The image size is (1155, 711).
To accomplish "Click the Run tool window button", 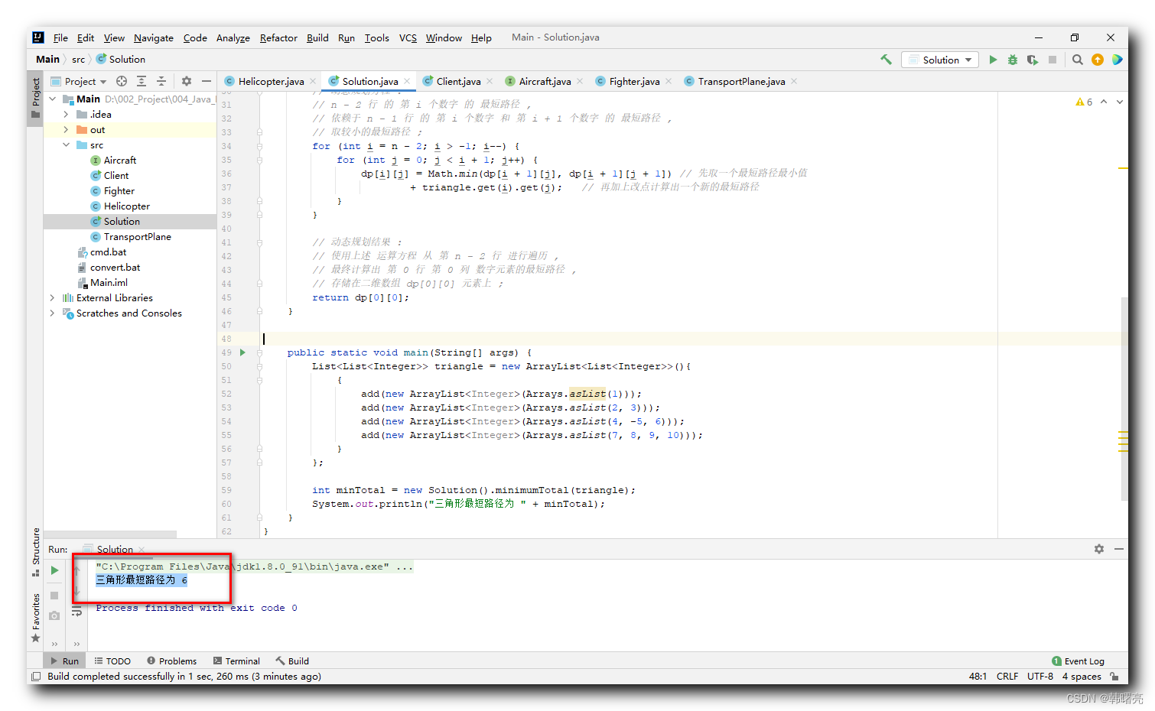I will pos(64,661).
